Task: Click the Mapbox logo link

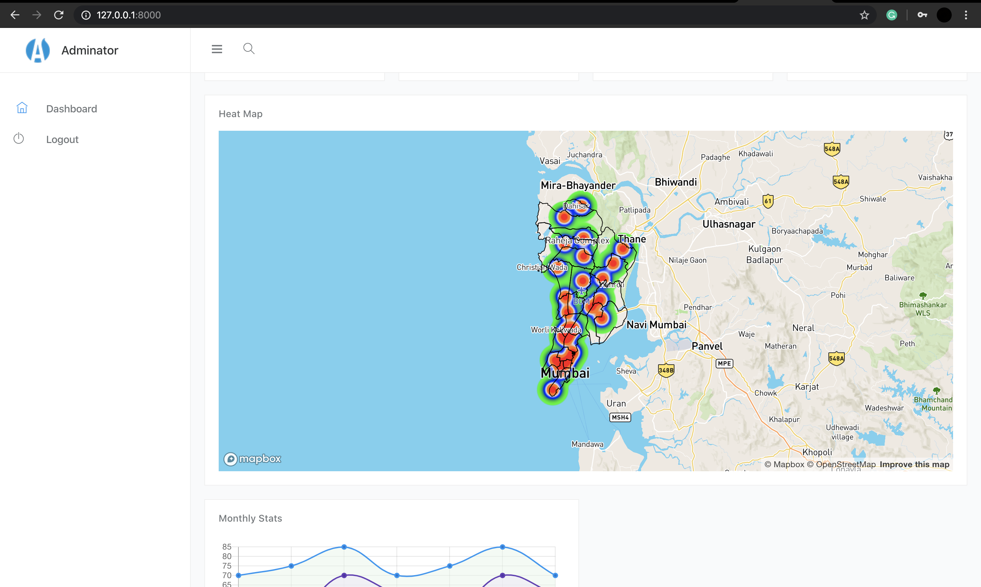Action: [x=252, y=459]
